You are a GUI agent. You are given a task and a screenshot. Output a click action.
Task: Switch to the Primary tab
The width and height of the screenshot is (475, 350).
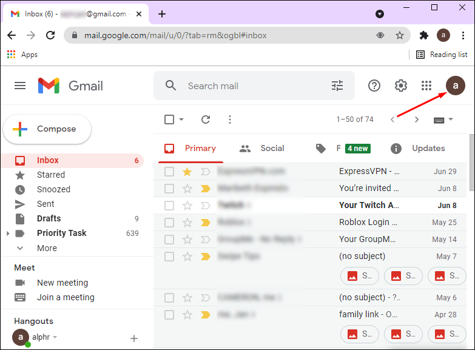click(190, 148)
